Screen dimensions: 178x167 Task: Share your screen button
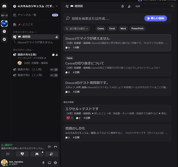pyautogui.click(x=22, y=154)
